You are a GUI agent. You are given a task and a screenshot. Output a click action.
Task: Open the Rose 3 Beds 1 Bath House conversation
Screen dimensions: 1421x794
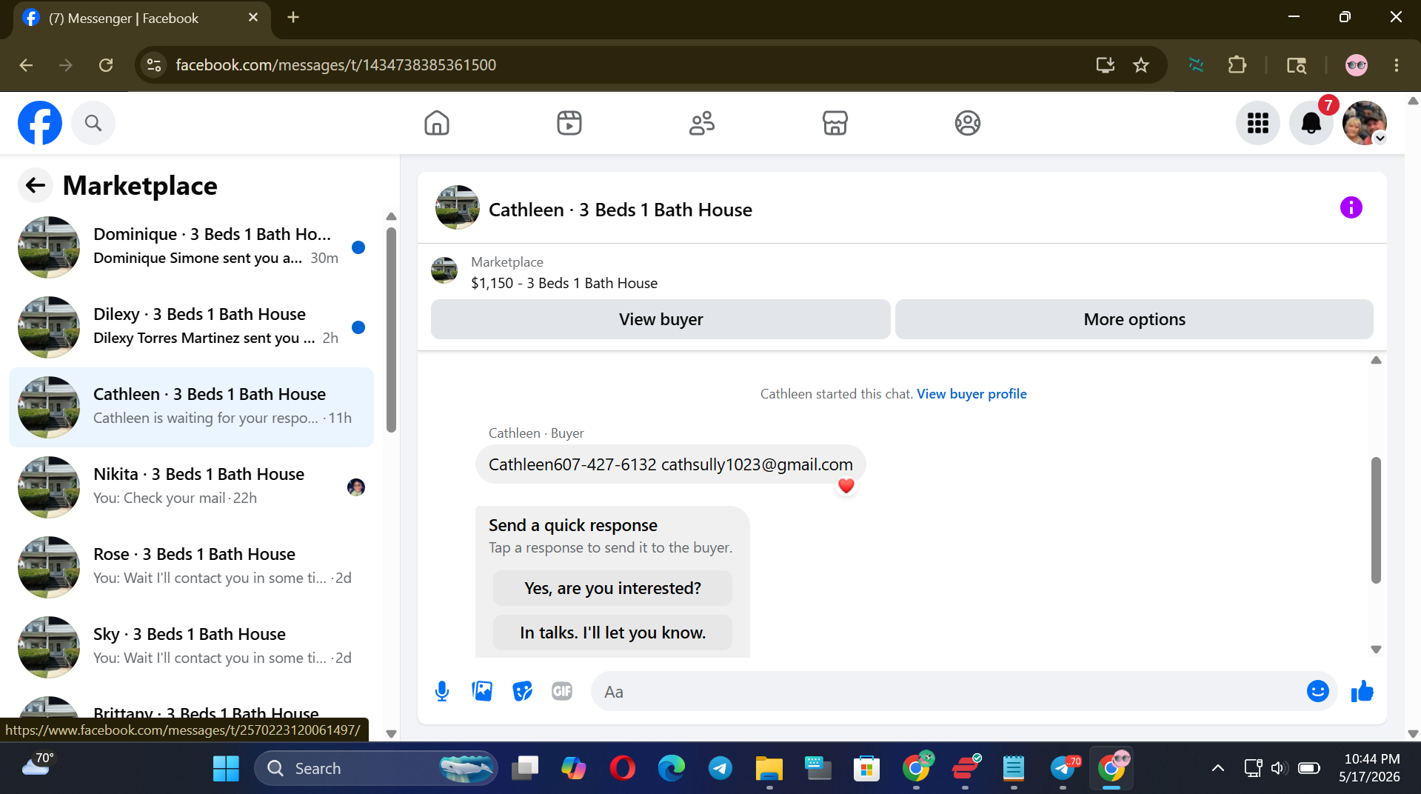pyautogui.click(x=191, y=567)
